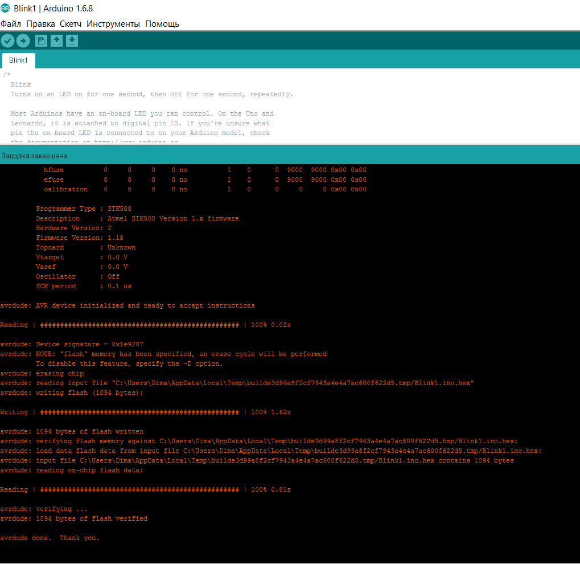Image resolution: width=580 pixels, height=564 pixels.
Task: Click the 'writing flash (1094 bytes):' line
Action: [71, 393]
